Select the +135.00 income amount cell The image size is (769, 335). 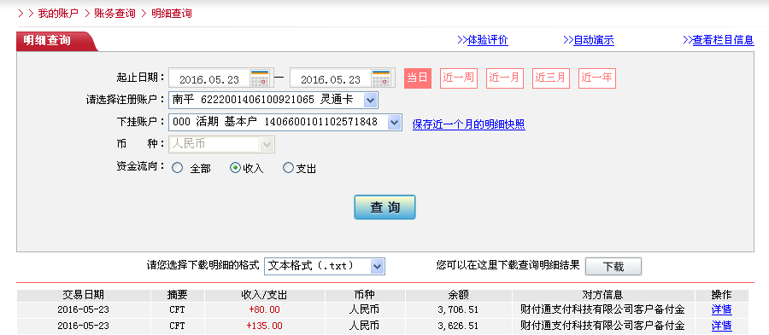(264, 326)
